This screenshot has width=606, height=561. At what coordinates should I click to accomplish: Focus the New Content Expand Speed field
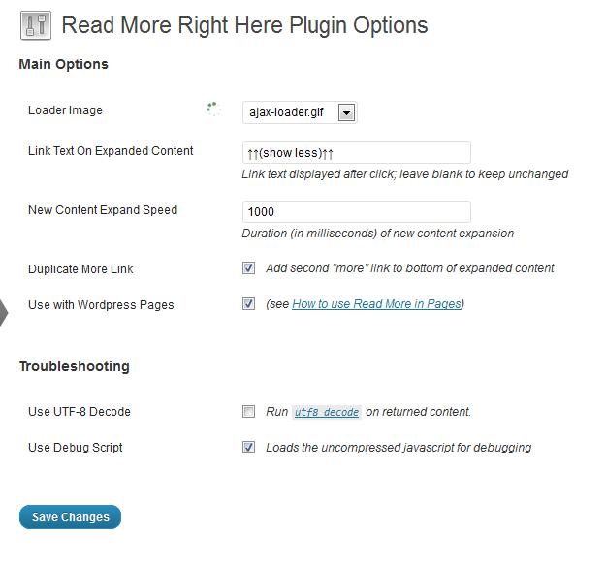(x=356, y=212)
